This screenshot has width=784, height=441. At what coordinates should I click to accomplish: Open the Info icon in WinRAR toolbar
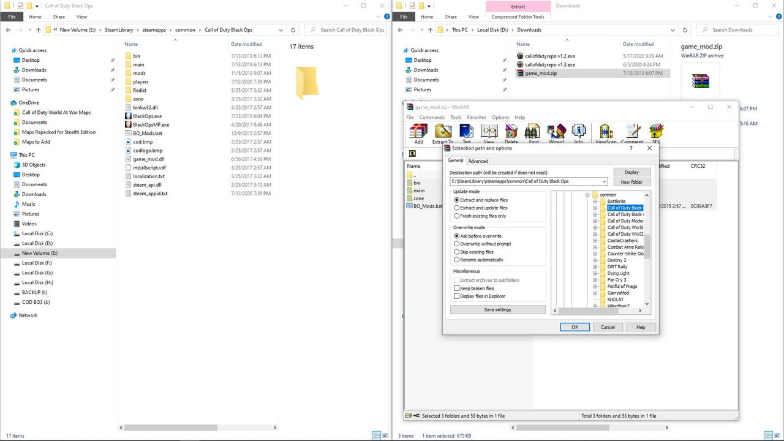coord(579,132)
